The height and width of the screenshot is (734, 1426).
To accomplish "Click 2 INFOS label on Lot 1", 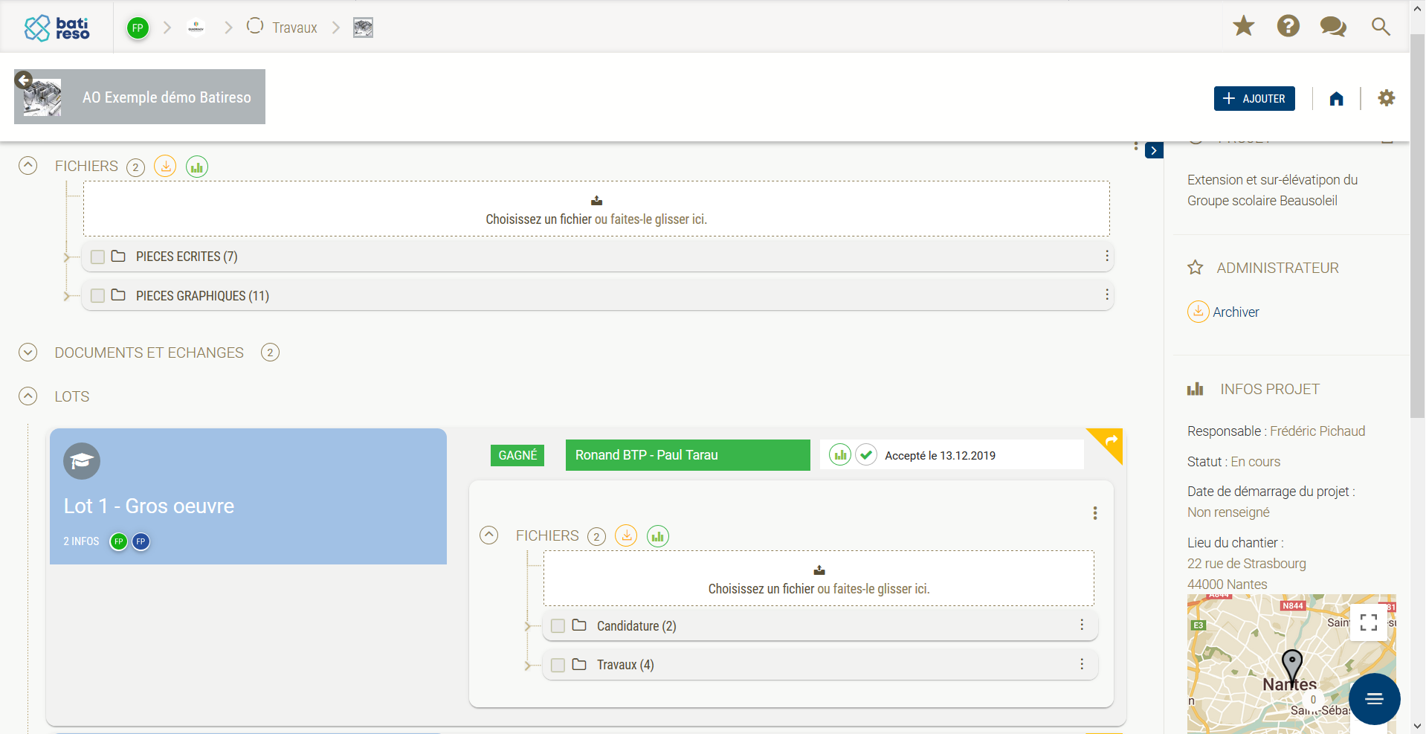I will click(x=81, y=541).
